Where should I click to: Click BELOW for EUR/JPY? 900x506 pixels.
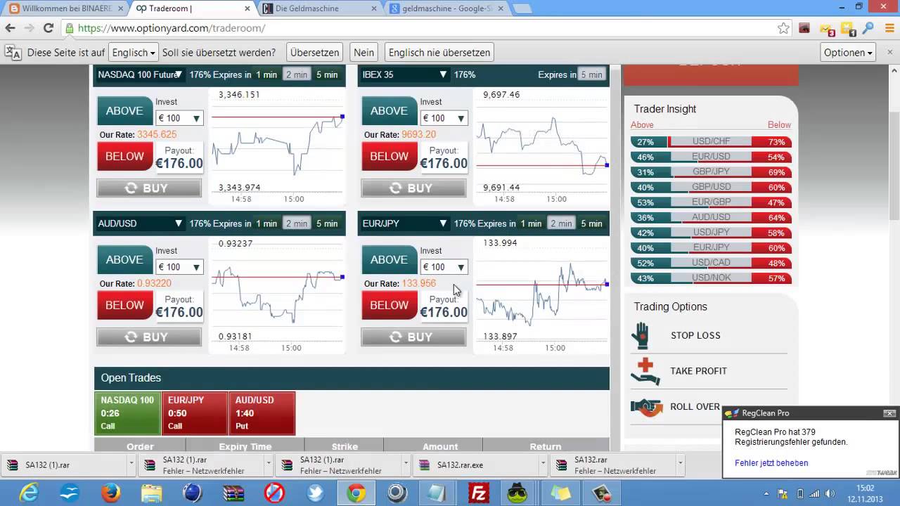[x=389, y=305]
